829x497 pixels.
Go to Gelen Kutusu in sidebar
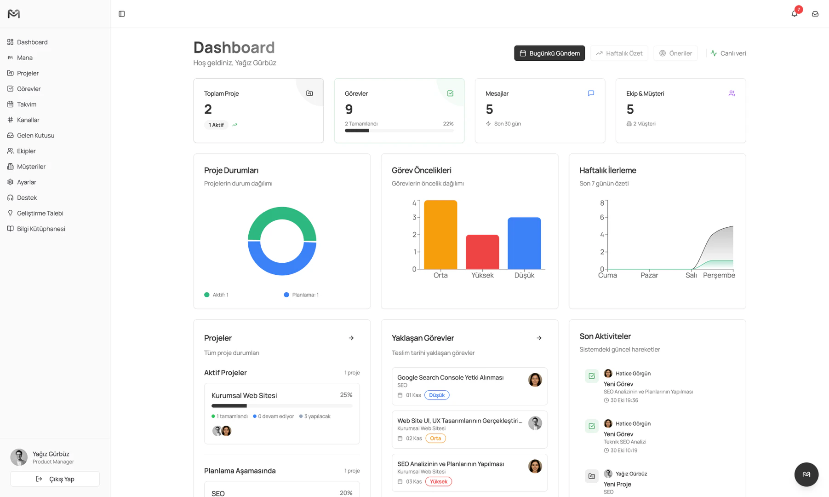click(35, 136)
